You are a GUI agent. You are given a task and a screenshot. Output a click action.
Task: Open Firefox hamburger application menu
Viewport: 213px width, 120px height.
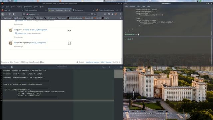[x=120, y=14]
